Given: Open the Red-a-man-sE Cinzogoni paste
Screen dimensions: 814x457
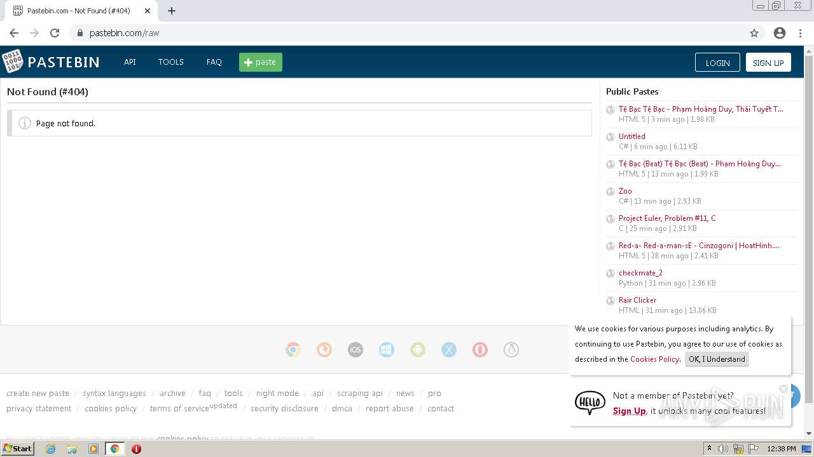Looking at the screenshot, I should tap(699, 246).
